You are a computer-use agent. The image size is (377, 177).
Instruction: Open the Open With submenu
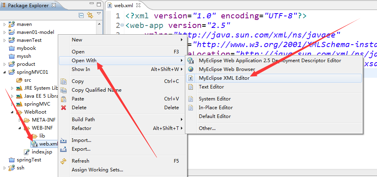122,60
